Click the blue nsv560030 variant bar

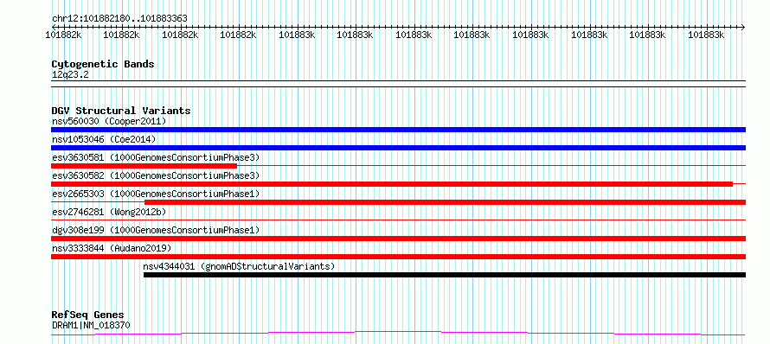pyautogui.click(x=398, y=130)
